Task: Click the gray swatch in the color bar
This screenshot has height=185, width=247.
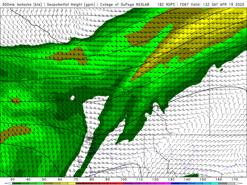Action: tap(223, 183)
